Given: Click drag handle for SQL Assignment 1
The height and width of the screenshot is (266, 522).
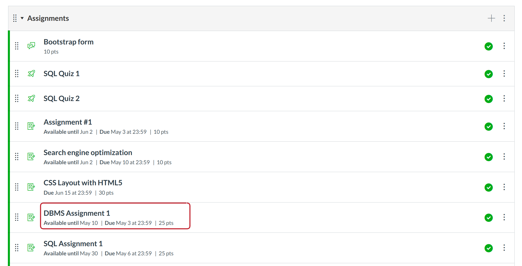Looking at the screenshot, I should point(17,248).
